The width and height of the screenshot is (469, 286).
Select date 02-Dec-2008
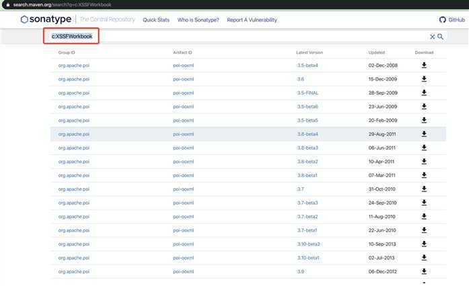[x=383, y=65]
